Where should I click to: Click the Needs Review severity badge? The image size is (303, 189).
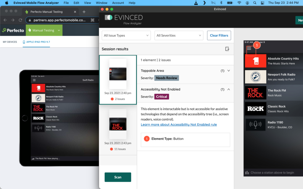(x=167, y=78)
